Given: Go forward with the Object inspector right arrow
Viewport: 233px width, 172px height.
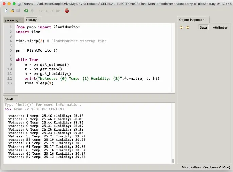Looking at the screenshot, I should pyautogui.click(x=187, y=28).
